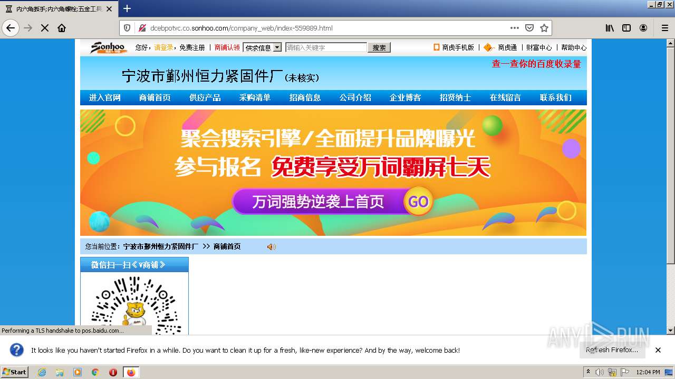
Task: Open the Firefox home page
Action: click(62, 28)
